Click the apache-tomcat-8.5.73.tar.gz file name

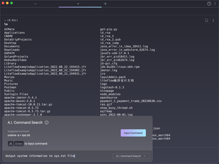point(27,111)
